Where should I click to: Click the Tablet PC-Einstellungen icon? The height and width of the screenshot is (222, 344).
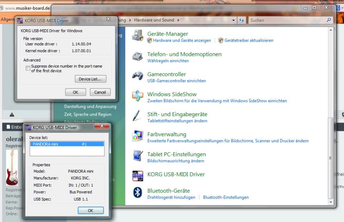[138, 156]
